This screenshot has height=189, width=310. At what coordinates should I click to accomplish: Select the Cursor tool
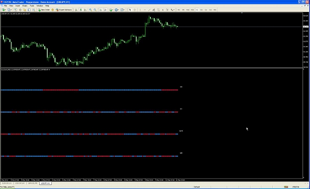(x=130, y=10)
